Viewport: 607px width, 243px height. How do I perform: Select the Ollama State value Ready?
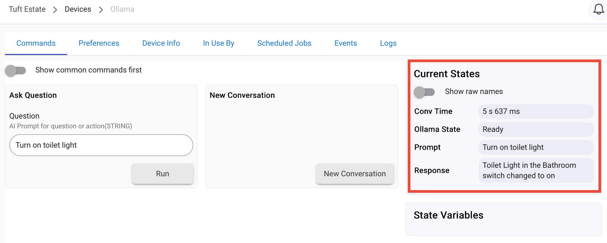click(536, 129)
